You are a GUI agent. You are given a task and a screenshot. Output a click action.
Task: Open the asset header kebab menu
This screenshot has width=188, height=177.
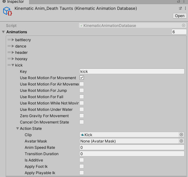[x=185, y=9]
